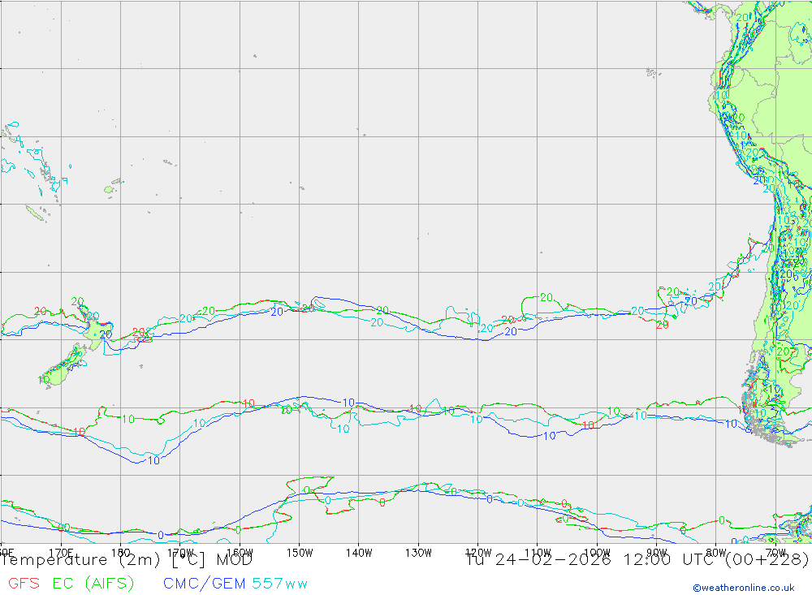The height and width of the screenshot is (595, 812).
Task: Click the 80W longitude axis label
Action: pos(716,553)
